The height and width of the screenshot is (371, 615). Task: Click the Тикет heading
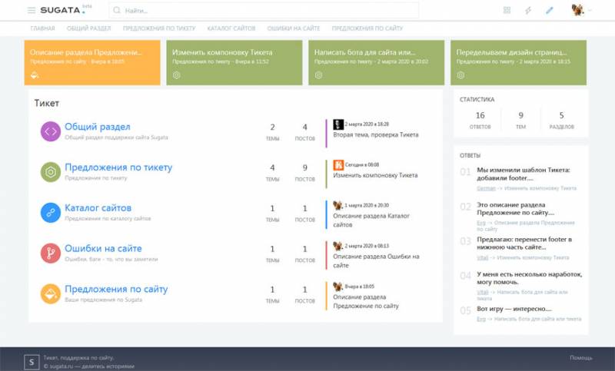tap(47, 103)
